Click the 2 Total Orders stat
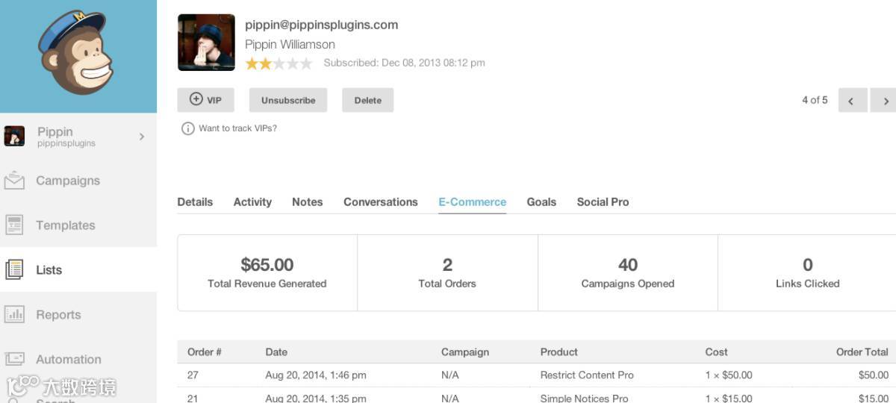The height and width of the screenshot is (403, 896). (x=447, y=272)
